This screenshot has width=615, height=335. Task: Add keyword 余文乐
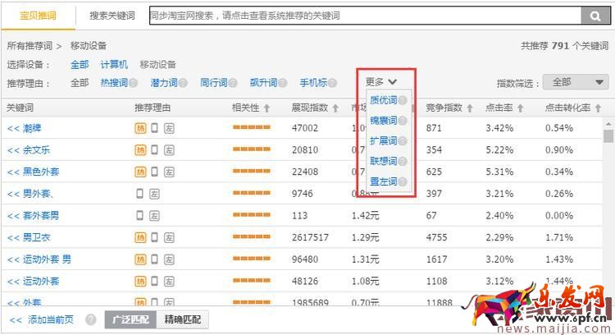[x=29, y=149]
